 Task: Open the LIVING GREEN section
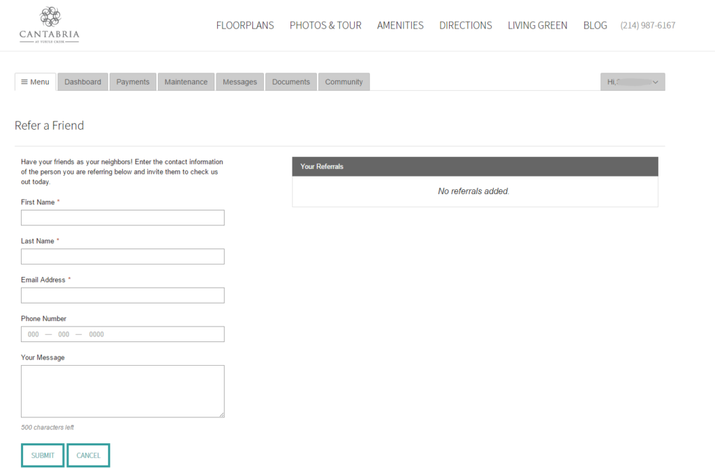(x=538, y=25)
